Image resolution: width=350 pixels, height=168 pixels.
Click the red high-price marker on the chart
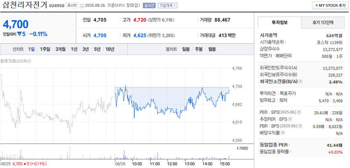(x=126, y=86)
